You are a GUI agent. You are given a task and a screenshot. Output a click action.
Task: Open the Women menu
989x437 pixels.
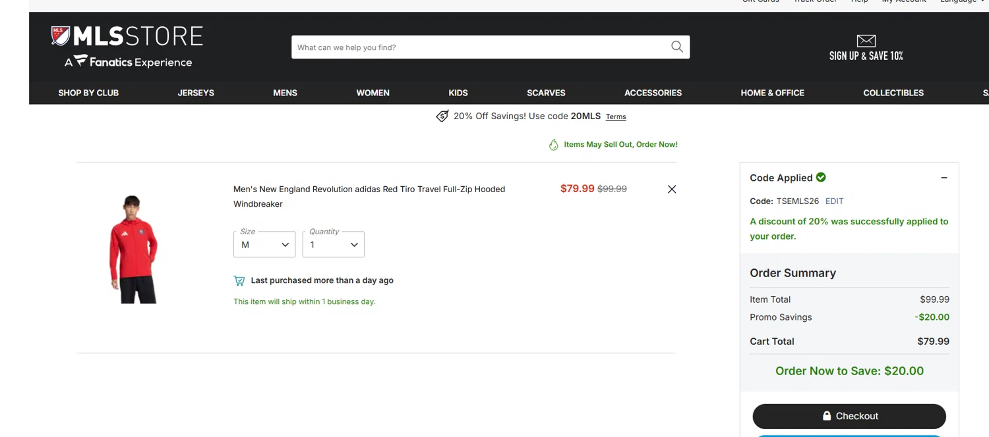tap(373, 93)
